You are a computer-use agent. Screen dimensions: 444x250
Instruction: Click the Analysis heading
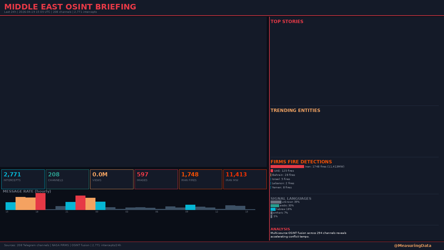[x=280, y=229]
